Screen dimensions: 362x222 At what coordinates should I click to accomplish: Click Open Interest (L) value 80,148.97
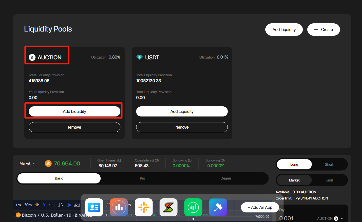coord(108,166)
